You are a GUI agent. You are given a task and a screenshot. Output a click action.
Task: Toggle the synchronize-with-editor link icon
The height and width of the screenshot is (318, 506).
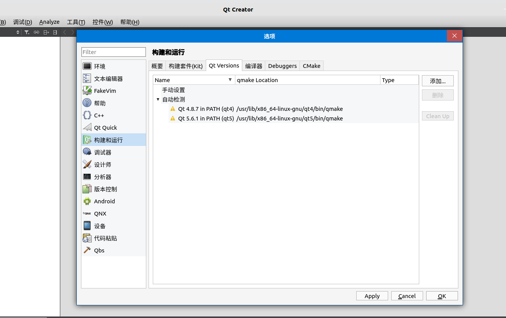coord(36,33)
